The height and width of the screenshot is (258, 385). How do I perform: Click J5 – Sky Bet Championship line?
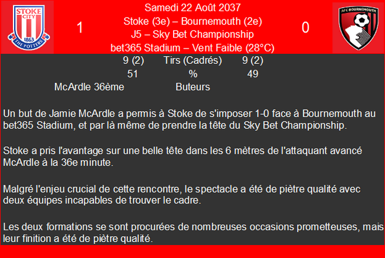point(192,34)
